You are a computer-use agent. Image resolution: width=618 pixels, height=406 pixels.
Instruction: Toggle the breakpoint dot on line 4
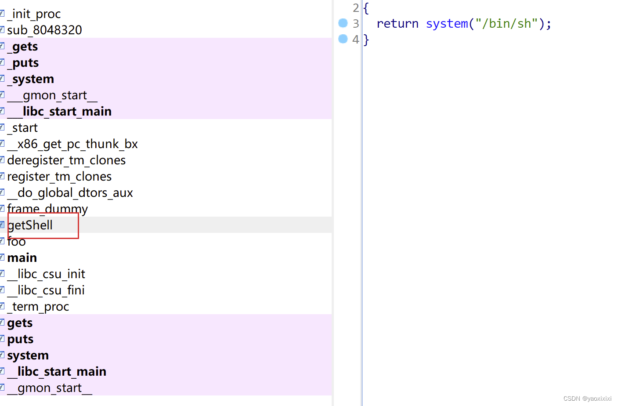343,39
